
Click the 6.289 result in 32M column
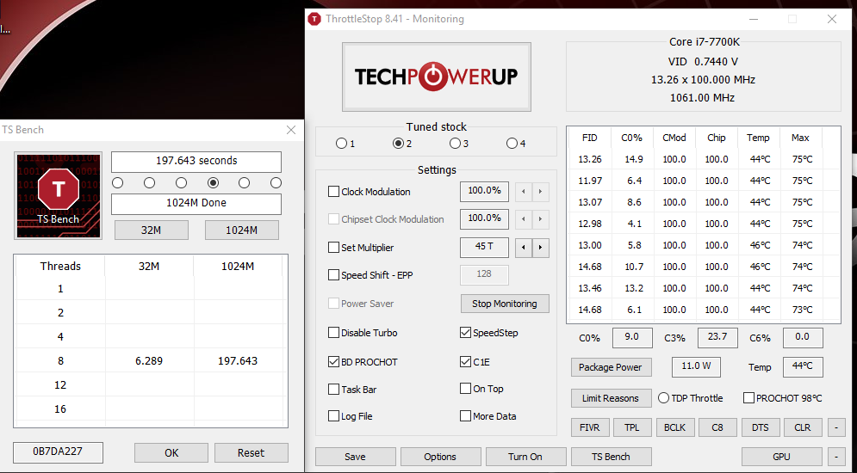click(x=149, y=361)
